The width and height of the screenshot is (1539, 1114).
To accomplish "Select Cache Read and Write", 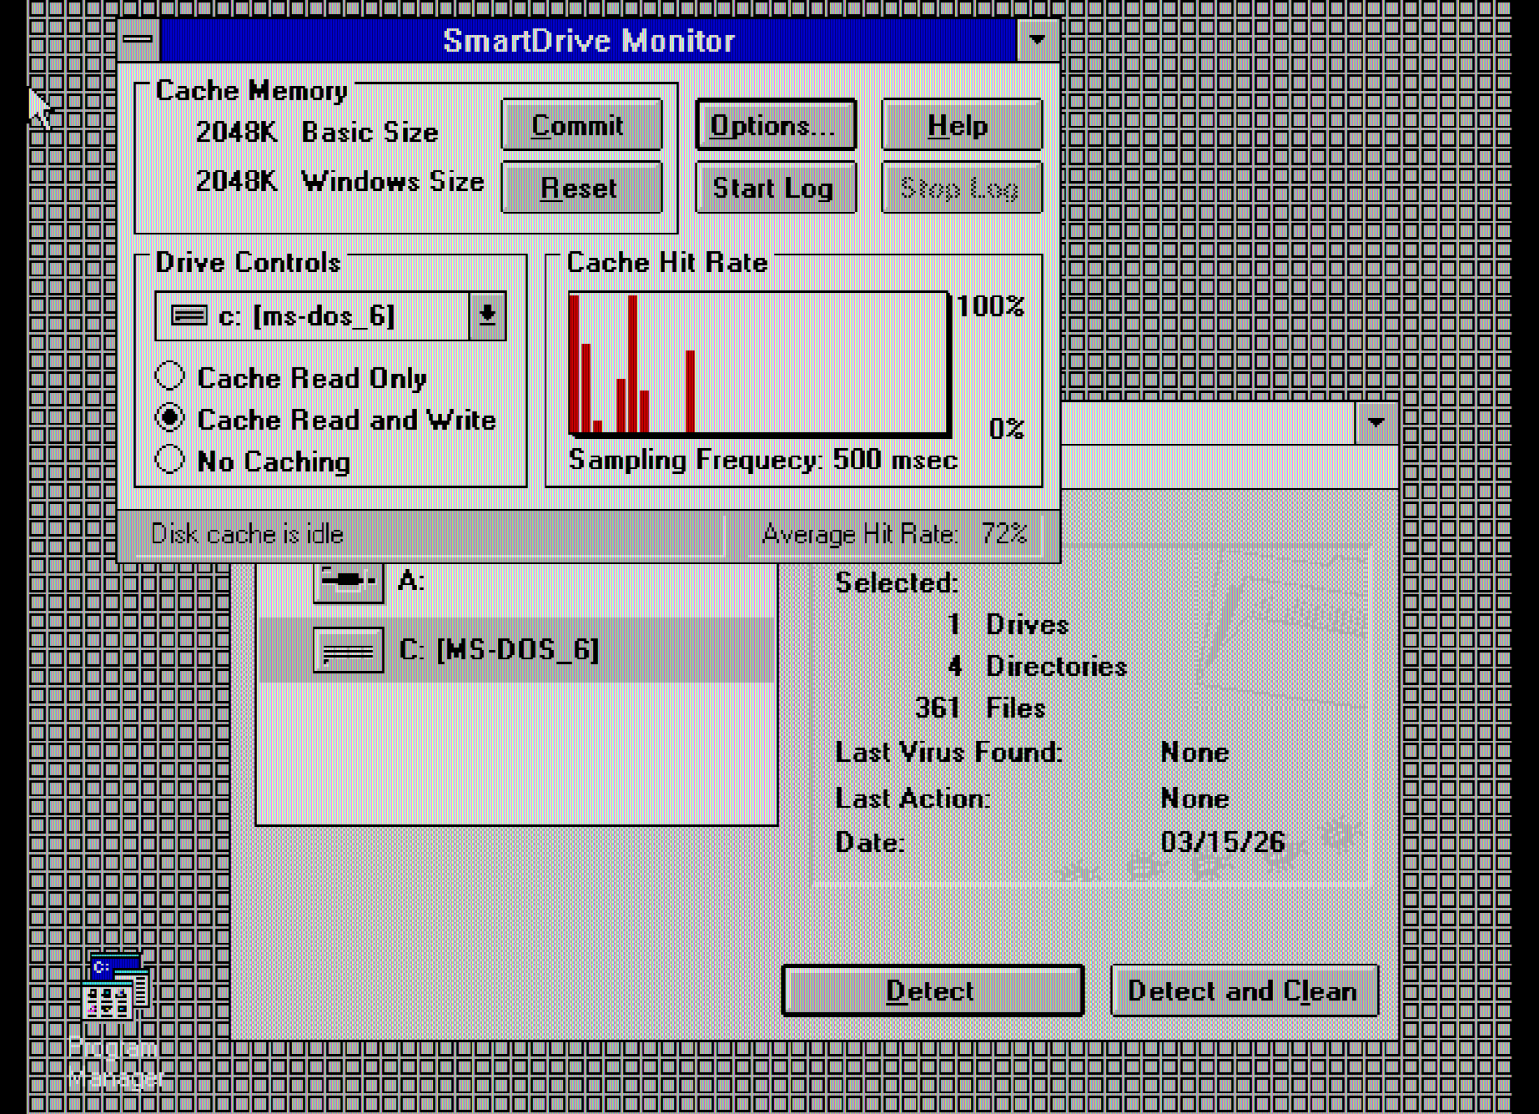I will (x=170, y=419).
